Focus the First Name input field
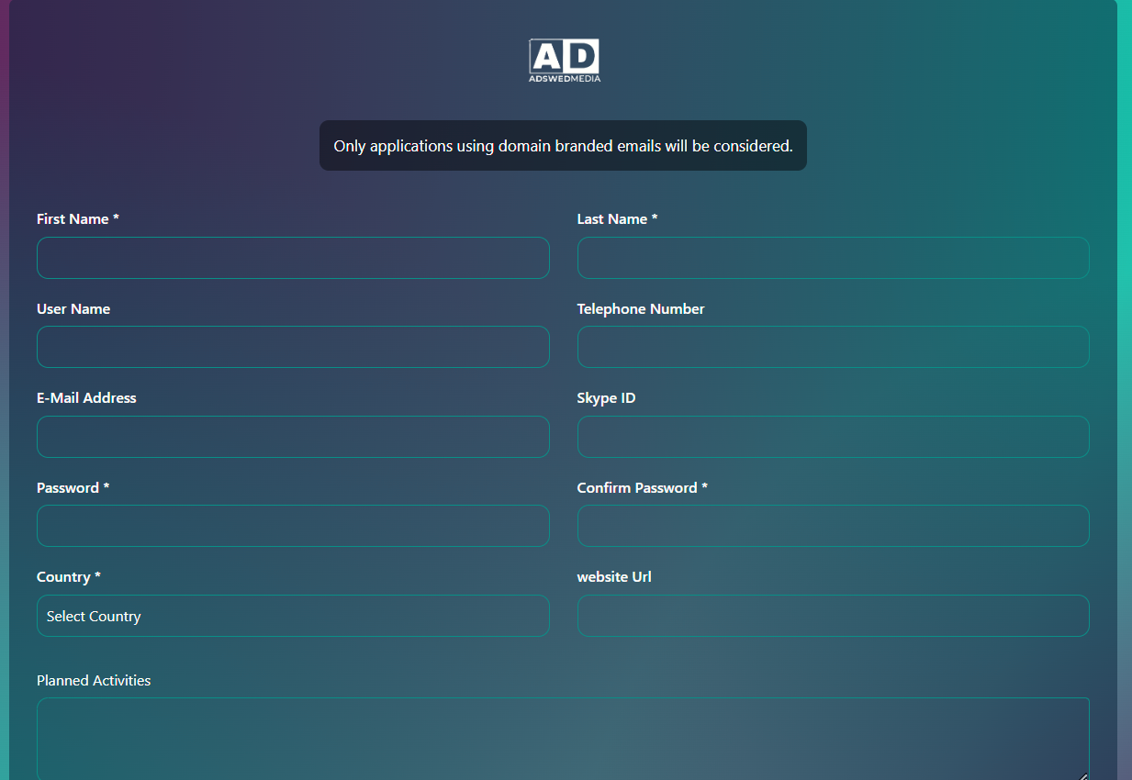Screen dimensions: 1132x780 point(293,258)
